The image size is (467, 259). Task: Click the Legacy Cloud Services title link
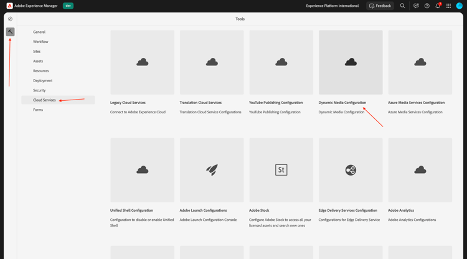pos(128,103)
